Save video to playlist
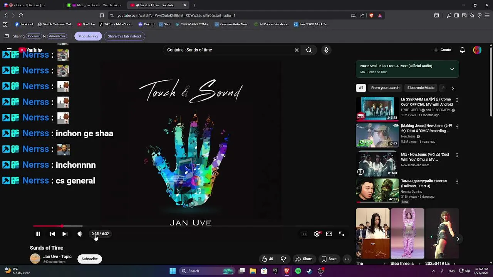This screenshot has height=277, width=493. point(329,259)
